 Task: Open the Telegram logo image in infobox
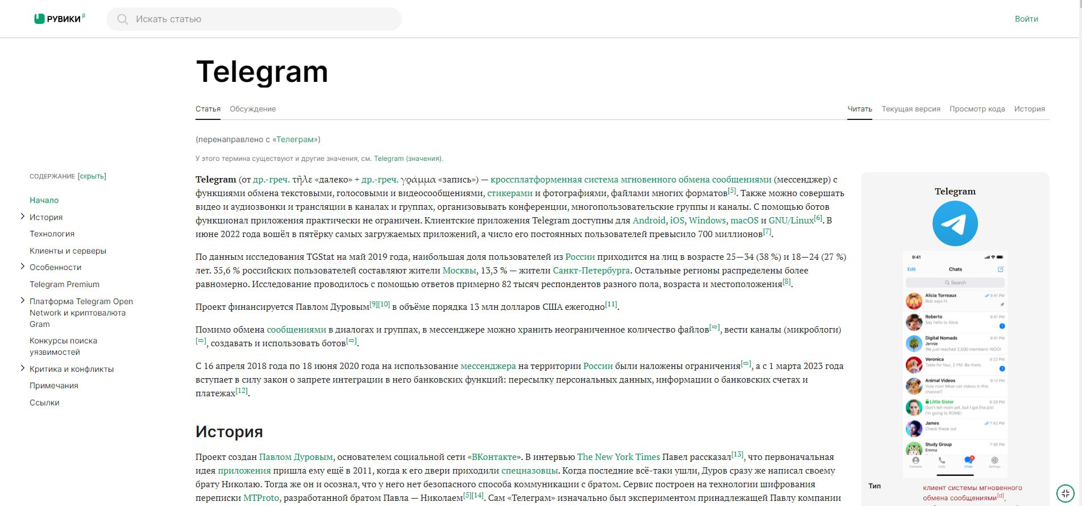coord(955,223)
